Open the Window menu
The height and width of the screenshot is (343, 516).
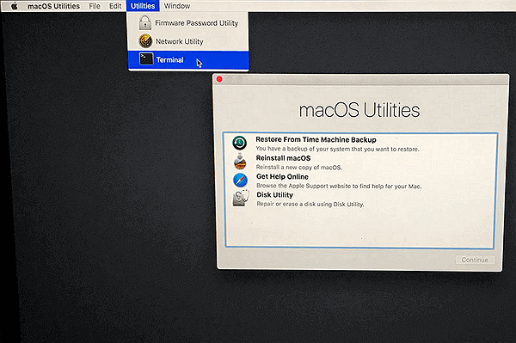pyautogui.click(x=177, y=6)
